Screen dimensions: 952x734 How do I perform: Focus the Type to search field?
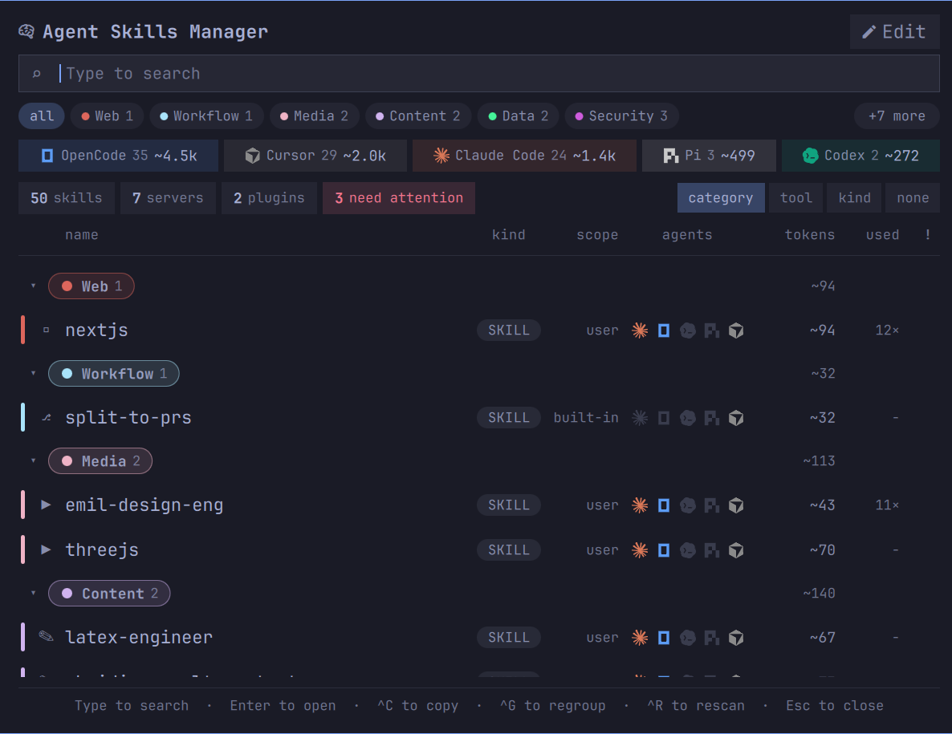(x=479, y=74)
